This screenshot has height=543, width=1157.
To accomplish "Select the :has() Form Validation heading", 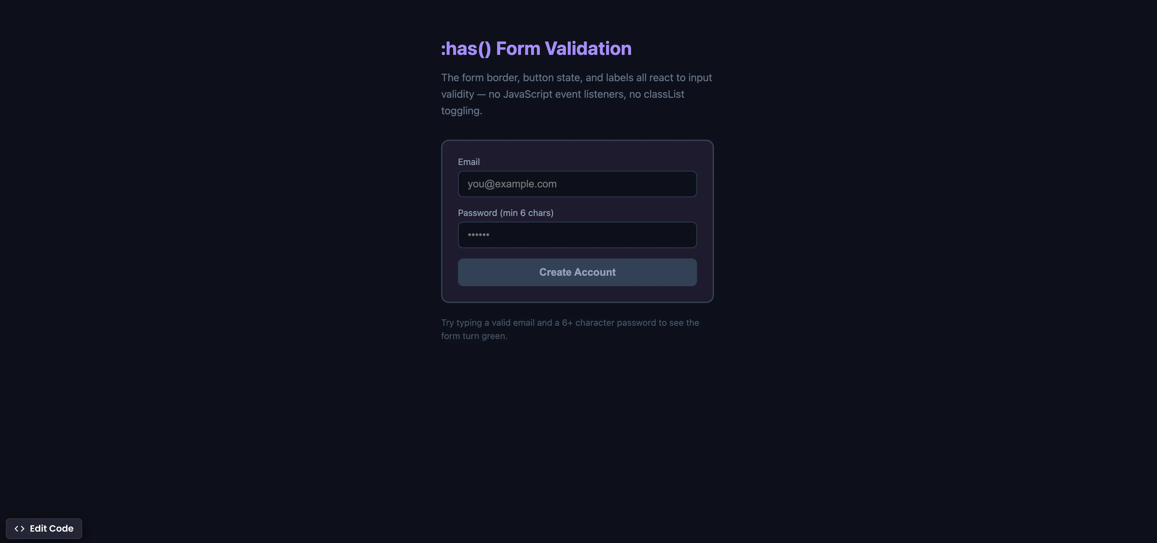I will 536,48.
